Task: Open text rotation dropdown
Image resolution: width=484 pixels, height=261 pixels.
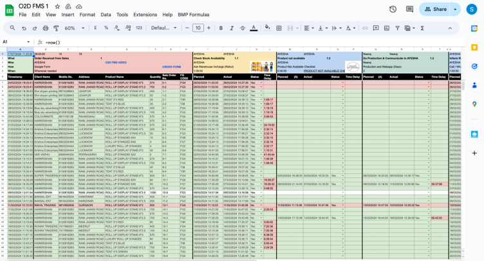Action: (x=350, y=28)
